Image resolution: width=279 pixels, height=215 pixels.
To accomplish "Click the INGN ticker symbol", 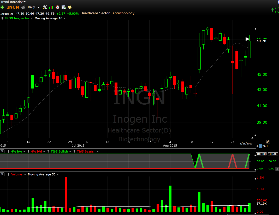I will point(13,7).
